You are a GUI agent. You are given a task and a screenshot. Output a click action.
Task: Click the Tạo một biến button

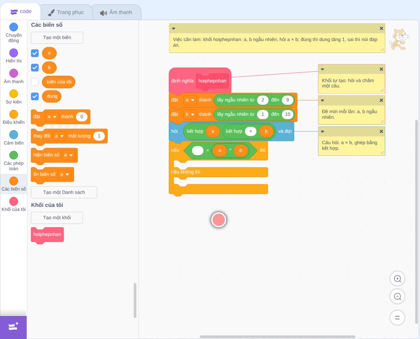(x=57, y=37)
